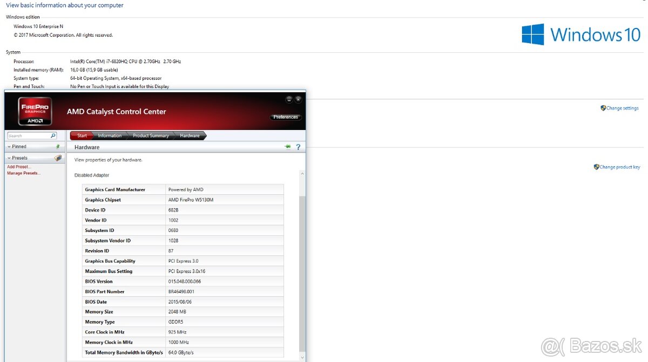Select the Information breadcrumb
Screen dimensions: 648x362
pyautogui.click(x=110, y=136)
